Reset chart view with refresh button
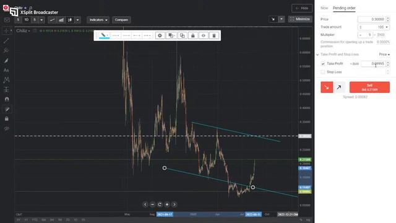 click(160, 204)
